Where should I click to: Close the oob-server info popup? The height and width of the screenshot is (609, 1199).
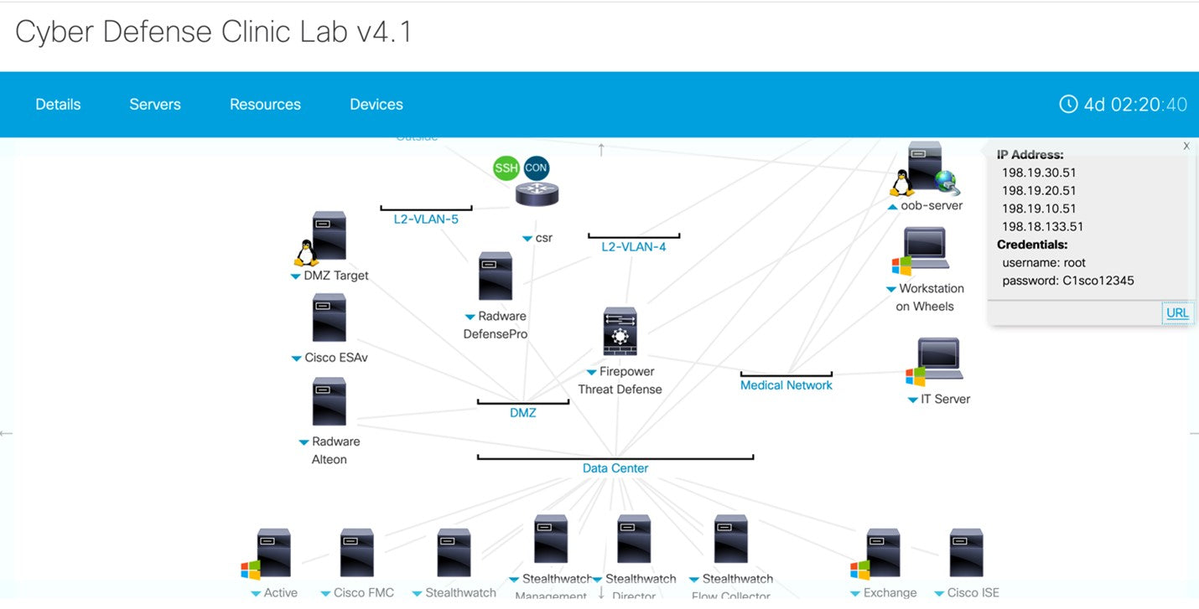click(1186, 146)
